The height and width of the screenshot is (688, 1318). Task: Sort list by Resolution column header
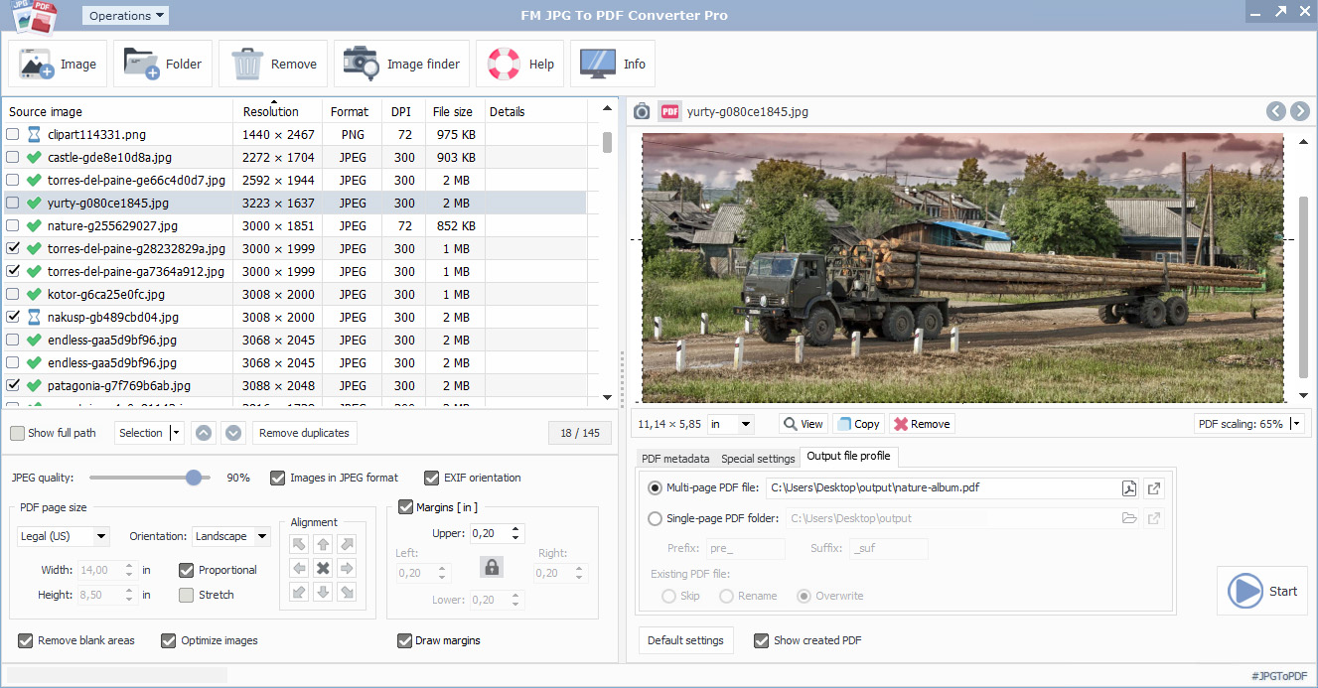tap(277, 111)
